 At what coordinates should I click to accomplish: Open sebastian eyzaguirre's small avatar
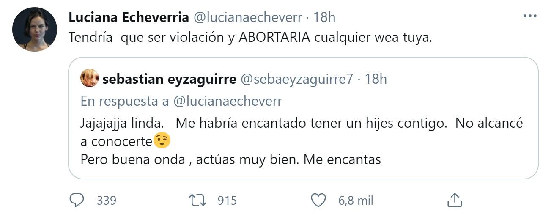point(90,78)
